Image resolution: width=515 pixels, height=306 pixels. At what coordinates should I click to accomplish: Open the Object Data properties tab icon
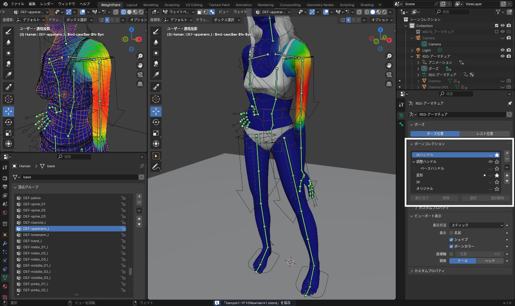5,278
